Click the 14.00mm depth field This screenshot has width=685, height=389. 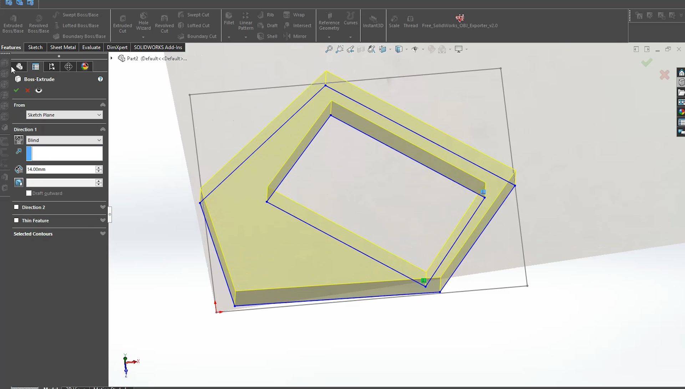click(61, 169)
